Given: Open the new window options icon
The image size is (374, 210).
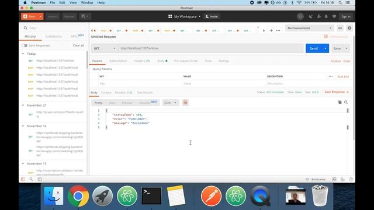Looking at the screenshot, I should coord(85,16).
